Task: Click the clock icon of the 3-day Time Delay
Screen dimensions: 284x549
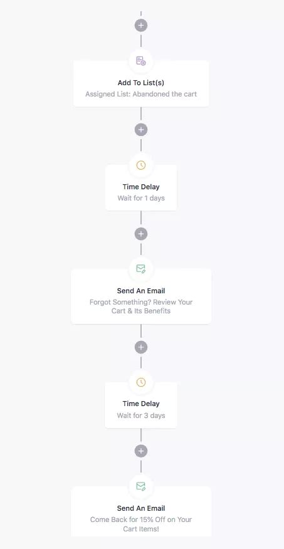Action: point(141,382)
